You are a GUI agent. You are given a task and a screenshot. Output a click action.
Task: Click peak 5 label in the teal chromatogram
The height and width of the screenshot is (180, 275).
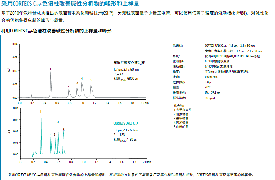64,130
